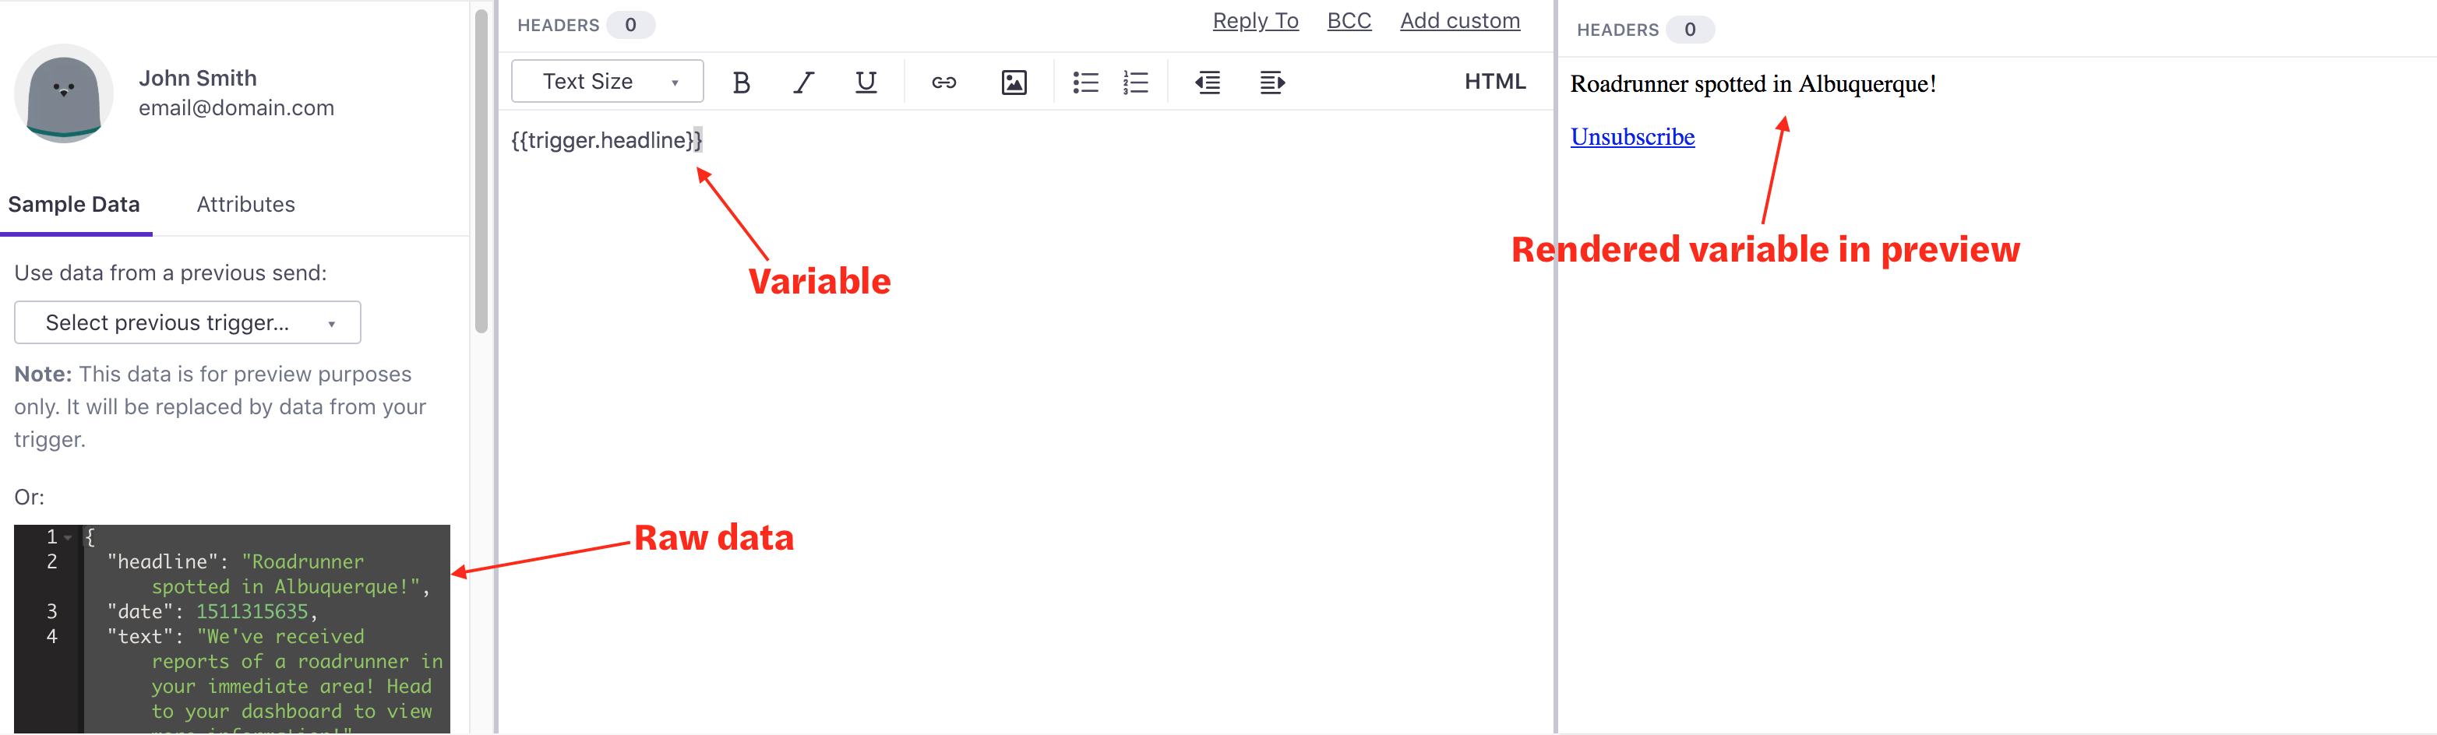Open the Unsubscribe link in the preview

[x=1632, y=136]
